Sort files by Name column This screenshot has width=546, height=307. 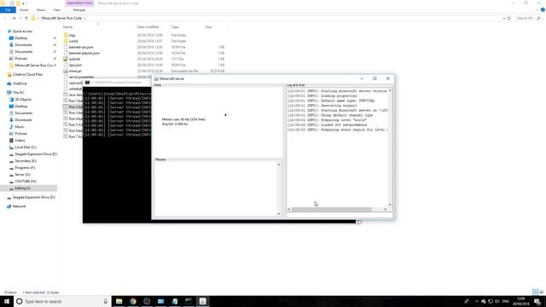click(68, 26)
